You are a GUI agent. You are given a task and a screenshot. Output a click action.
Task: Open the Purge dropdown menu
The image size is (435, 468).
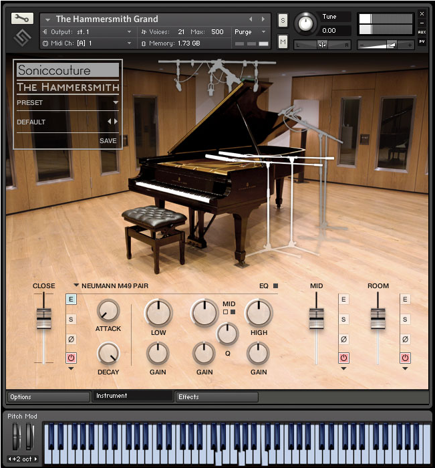pos(251,31)
